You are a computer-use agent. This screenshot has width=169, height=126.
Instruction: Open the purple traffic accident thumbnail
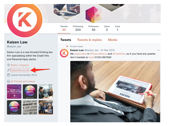point(14,92)
